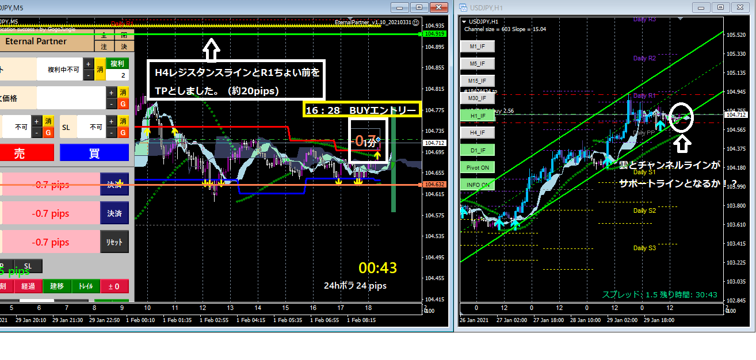Image resolution: width=756 pixels, height=360 pixels.
Task: Select the トレイル trailing button
Action: coord(86,286)
